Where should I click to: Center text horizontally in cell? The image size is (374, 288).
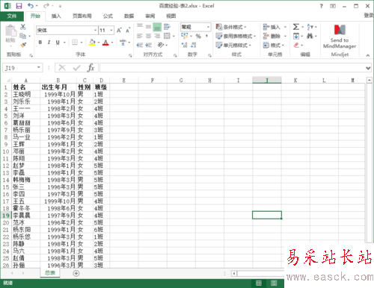click(x=148, y=36)
